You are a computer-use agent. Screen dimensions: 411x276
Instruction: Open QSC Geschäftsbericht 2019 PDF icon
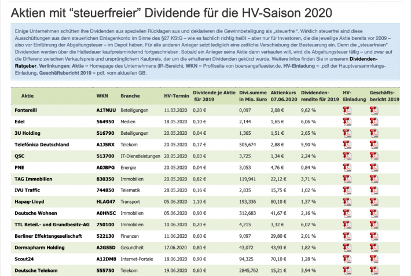coord(374,156)
